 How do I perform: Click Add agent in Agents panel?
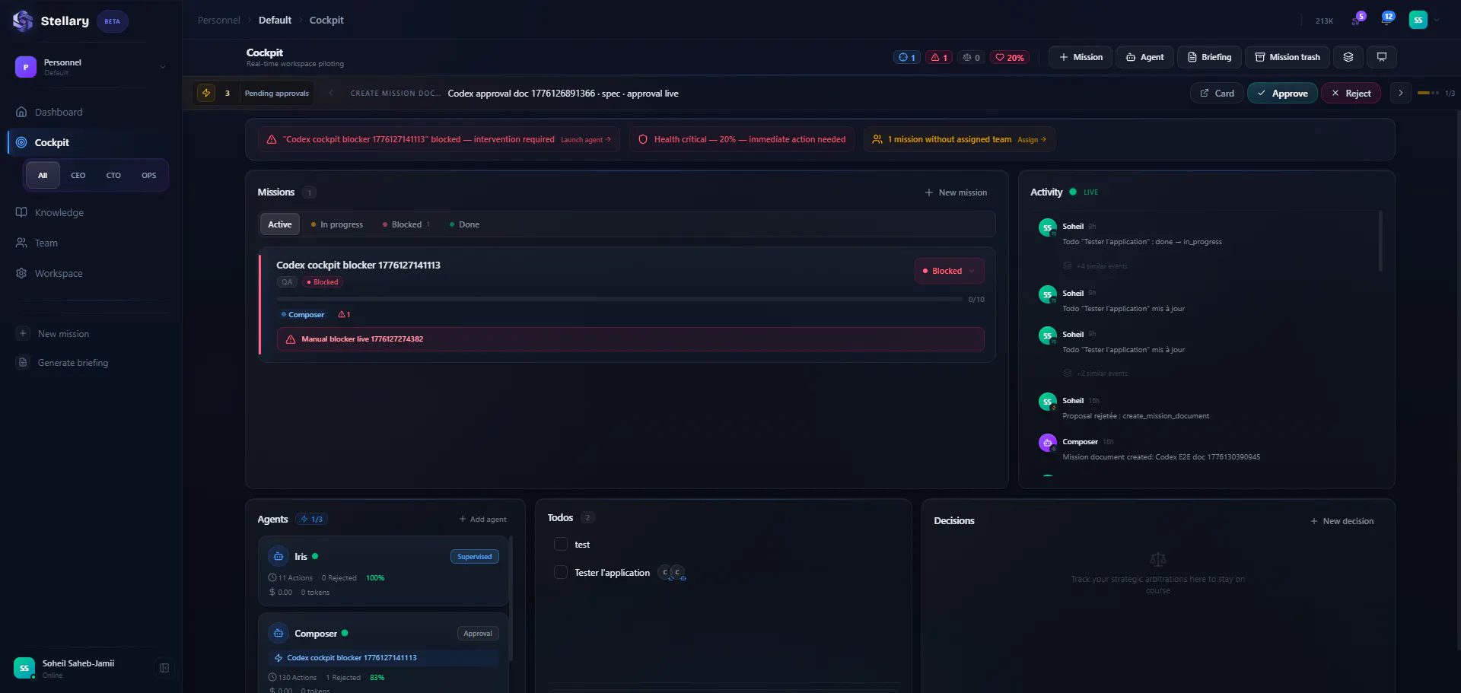pyautogui.click(x=482, y=519)
